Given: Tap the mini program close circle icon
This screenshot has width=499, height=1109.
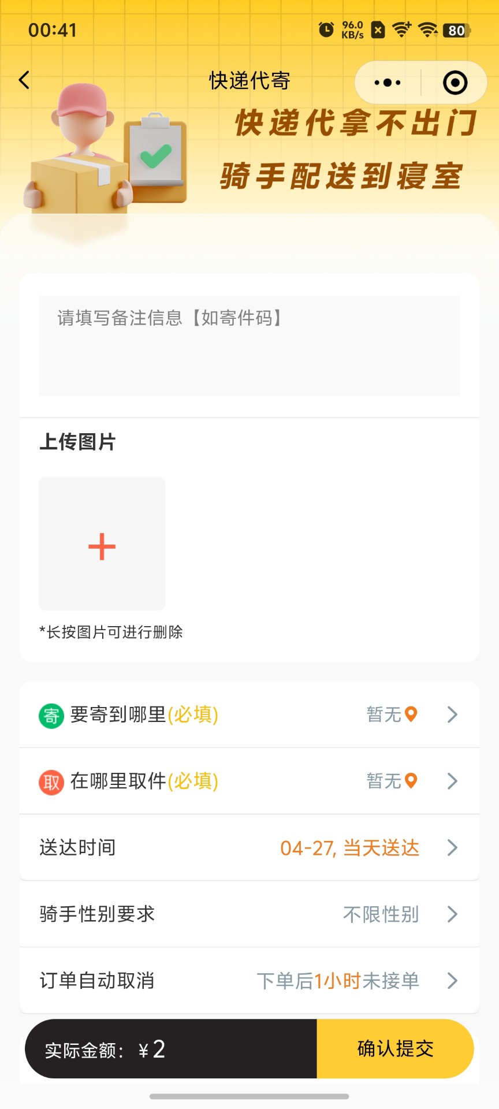Looking at the screenshot, I should (x=455, y=83).
